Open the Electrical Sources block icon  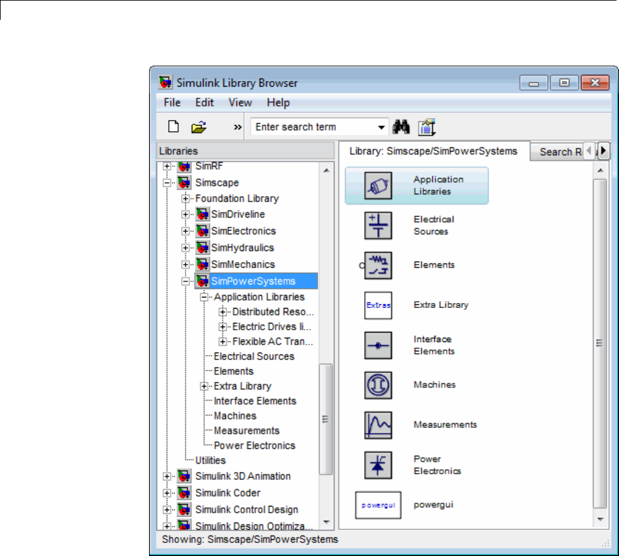coord(378,226)
